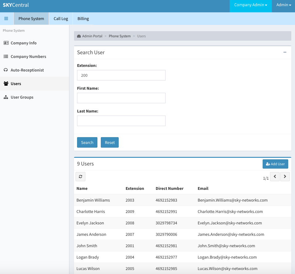Click the Email column header

203,188
